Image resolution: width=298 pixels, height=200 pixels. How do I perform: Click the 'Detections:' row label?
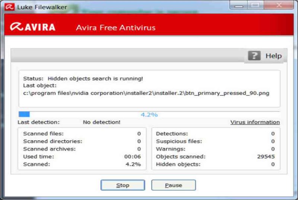(172, 134)
